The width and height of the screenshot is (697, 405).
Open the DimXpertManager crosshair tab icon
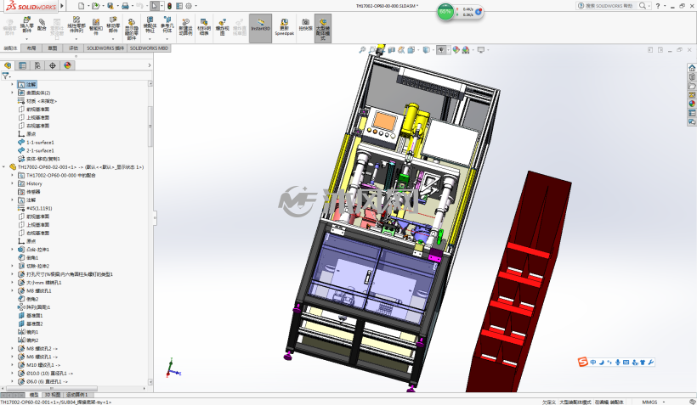pos(53,65)
